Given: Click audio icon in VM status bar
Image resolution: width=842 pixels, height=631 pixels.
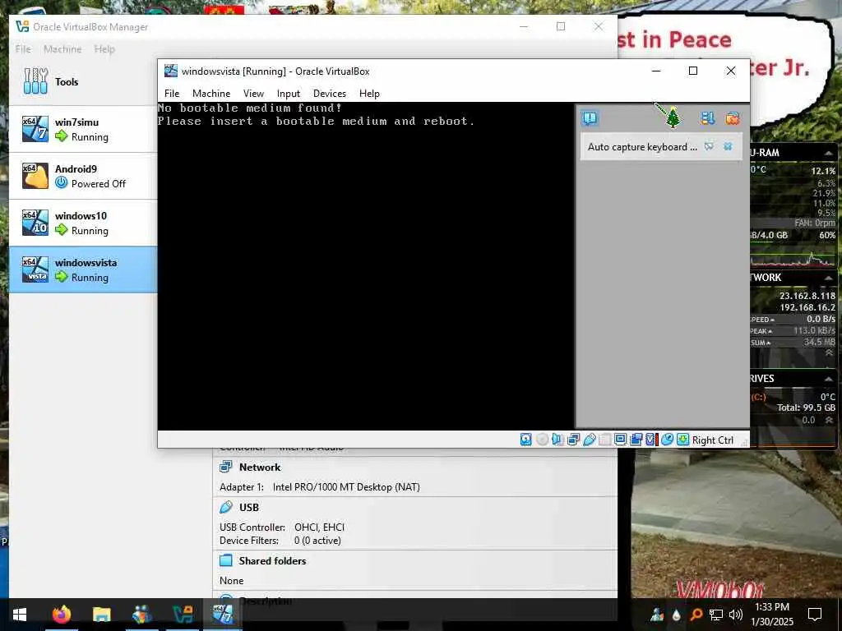Looking at the screenshot, I should click(x=557, y=440).
